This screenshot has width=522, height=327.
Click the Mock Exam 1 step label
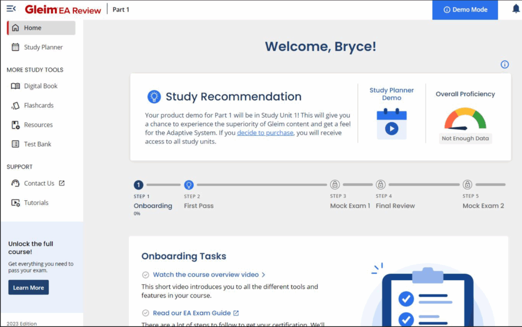click(x=350, y=206)
